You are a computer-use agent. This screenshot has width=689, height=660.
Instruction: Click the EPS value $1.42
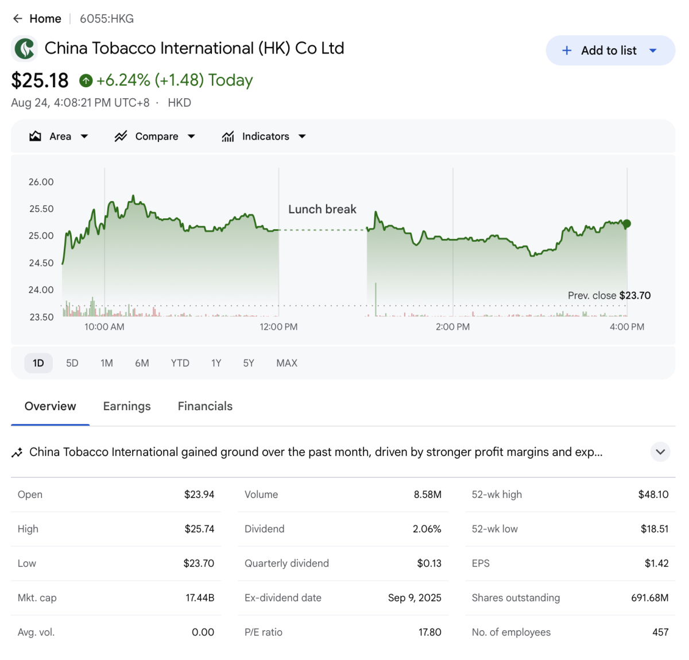657,563
